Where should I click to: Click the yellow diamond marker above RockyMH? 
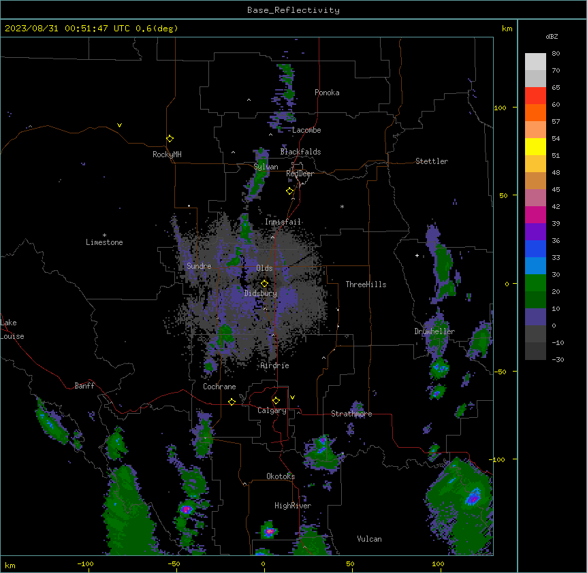click(170, 139)
